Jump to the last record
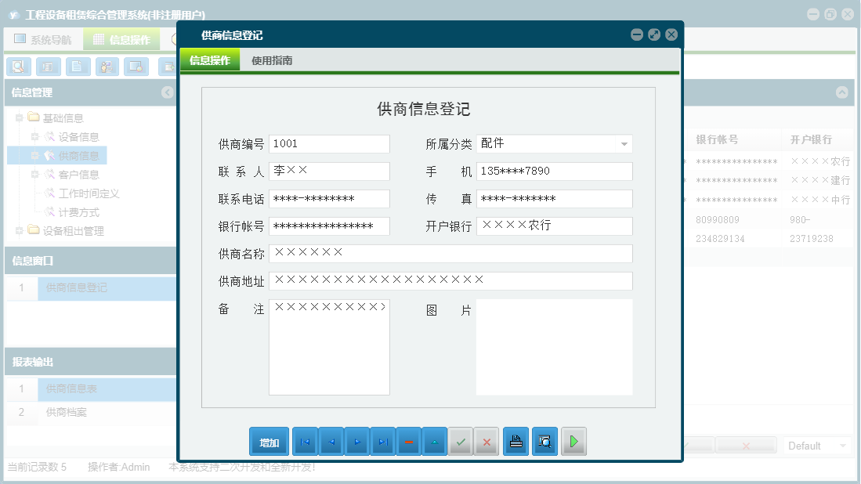The width and height of the screenshot is (861, 484). point(383,442)
